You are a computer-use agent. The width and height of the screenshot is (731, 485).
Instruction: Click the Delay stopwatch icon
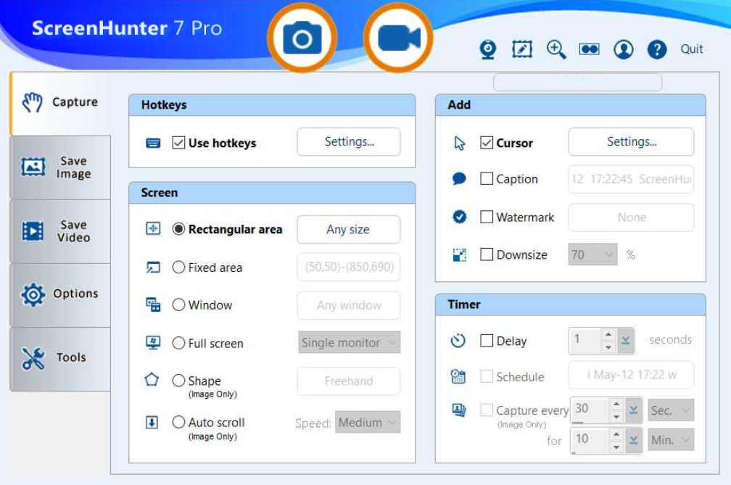click(458, 341)
